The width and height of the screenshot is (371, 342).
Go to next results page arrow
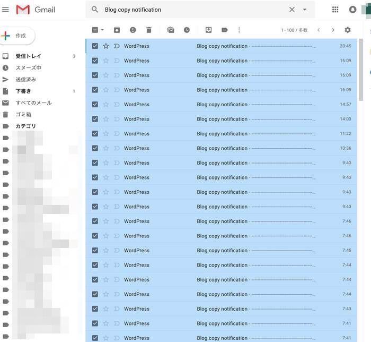(x=333, y=30)
